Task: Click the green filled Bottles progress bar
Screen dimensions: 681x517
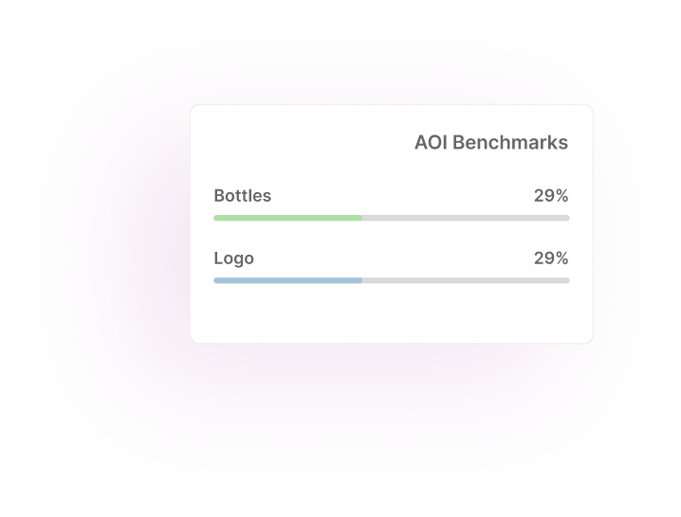Action: point(288,218)
